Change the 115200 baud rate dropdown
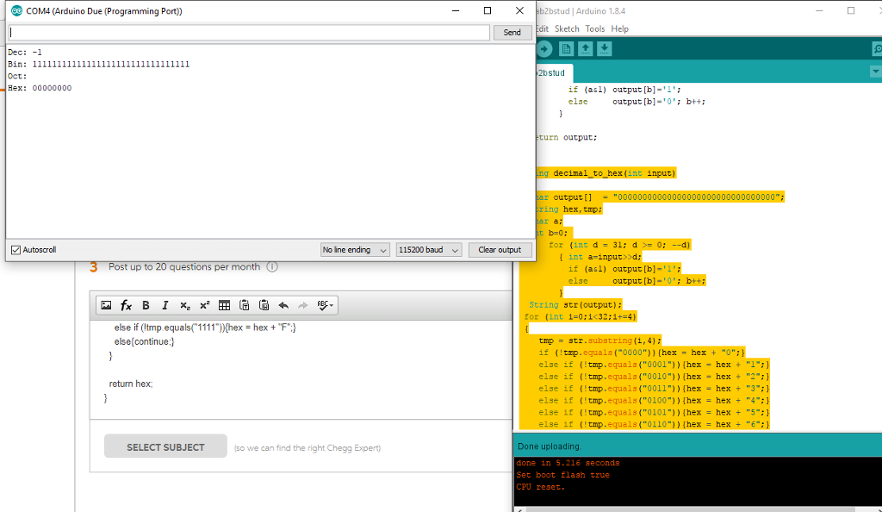This screenshot has width=882, height=512. click(429, 250)
